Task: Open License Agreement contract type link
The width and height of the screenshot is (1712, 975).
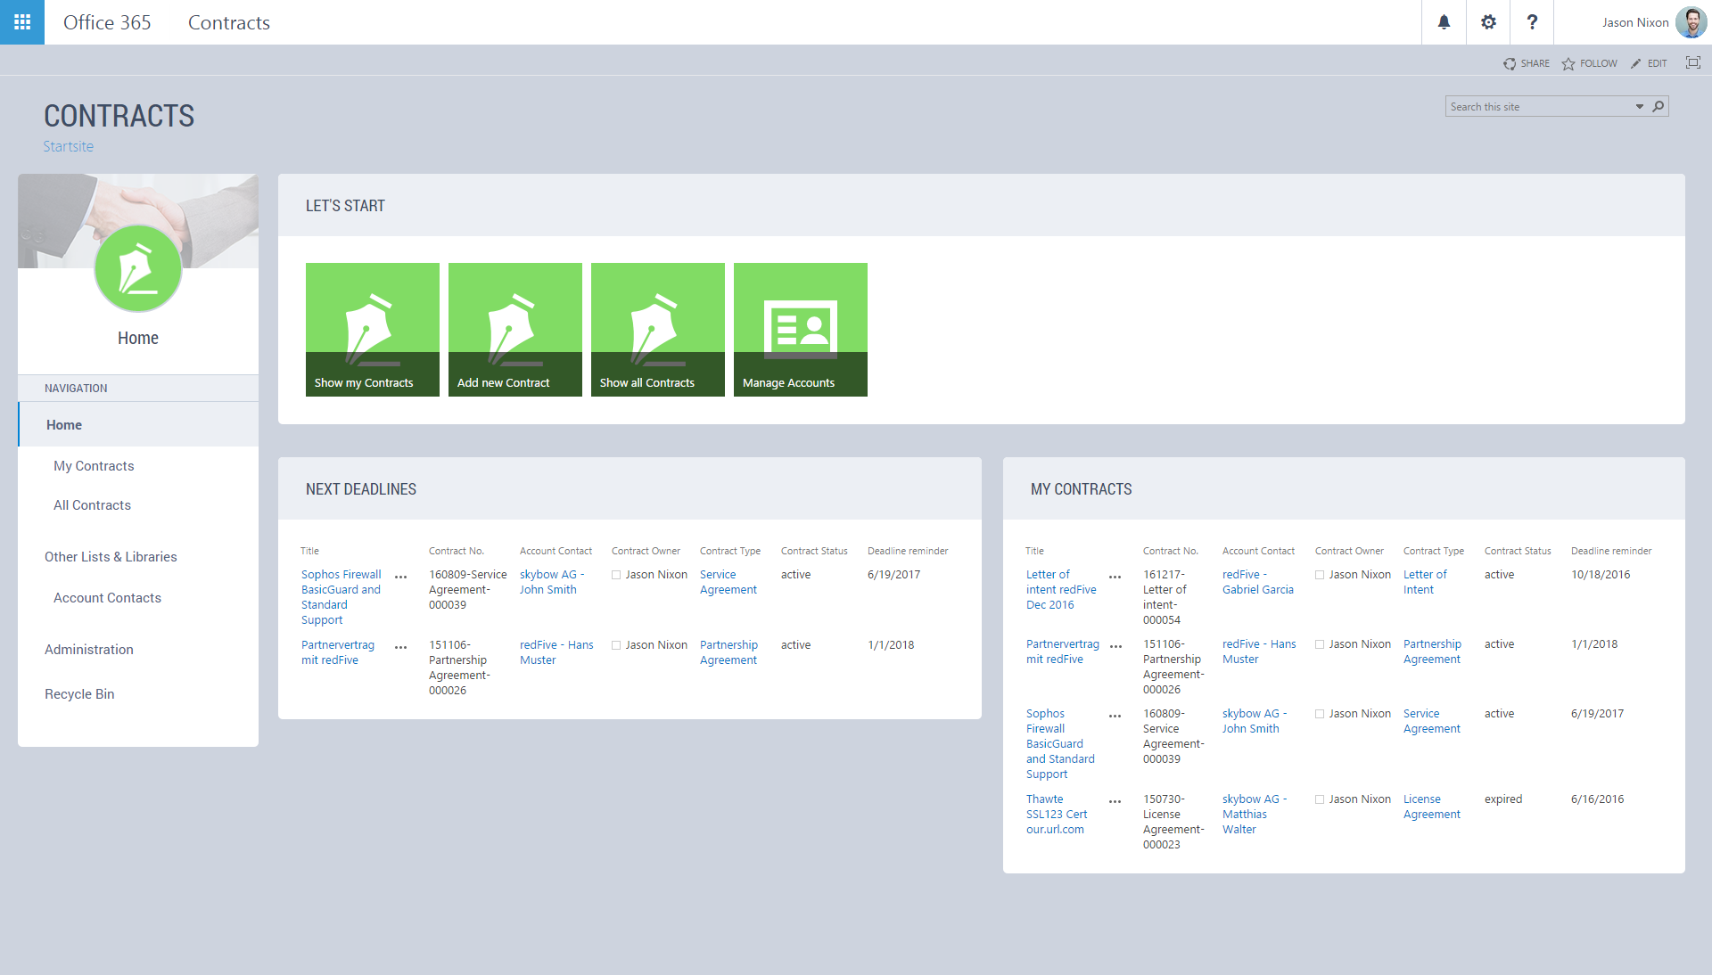Action: tap(1432, 807)
